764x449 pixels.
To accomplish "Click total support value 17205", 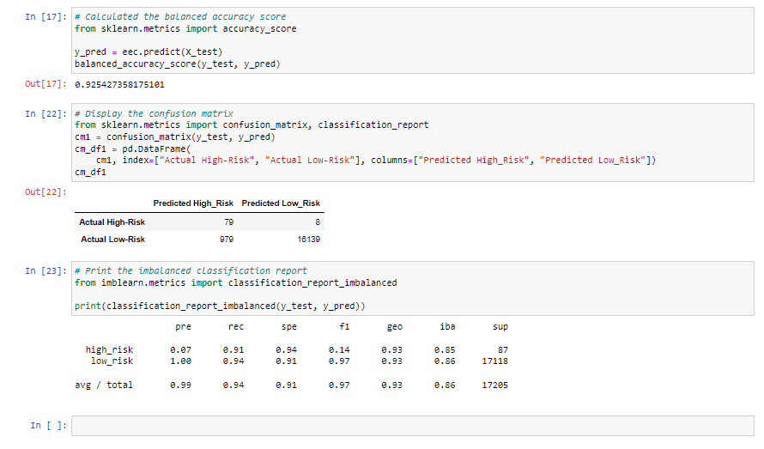I will pos(495,385).
